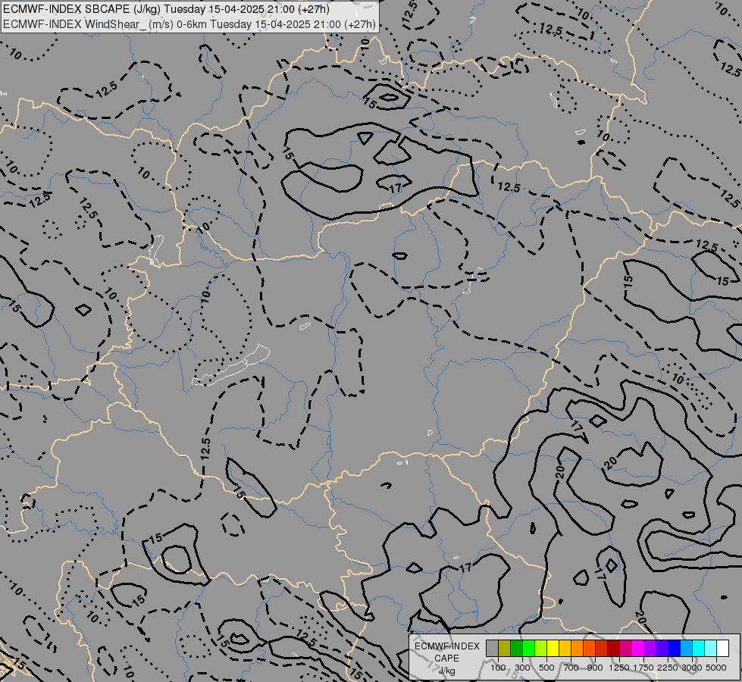Pick the brick red legend swatch
This screenshot has width=742, height=682.
coord(602,648)
